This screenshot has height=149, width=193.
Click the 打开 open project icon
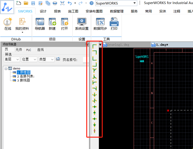[65, 24]
